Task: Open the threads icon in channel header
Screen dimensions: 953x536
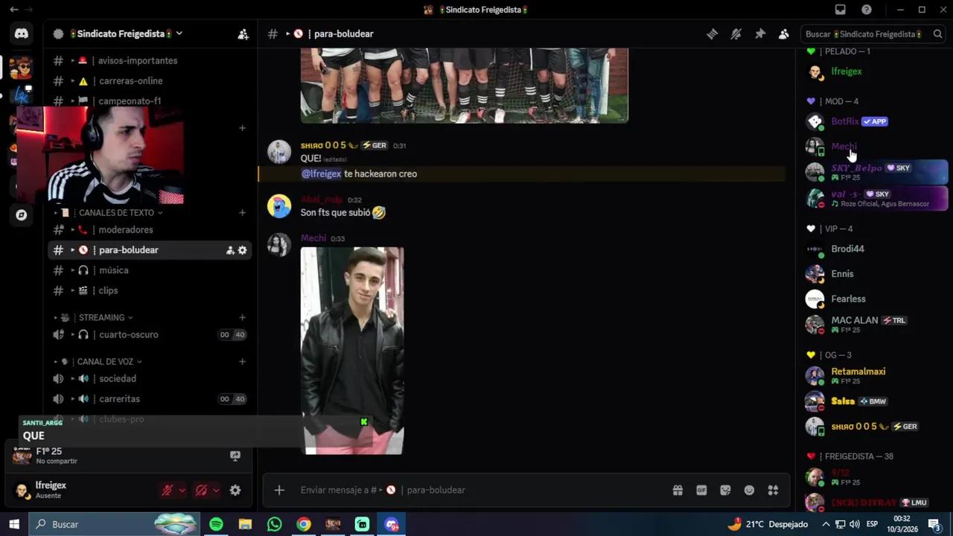Action: (x=712, y=33)
